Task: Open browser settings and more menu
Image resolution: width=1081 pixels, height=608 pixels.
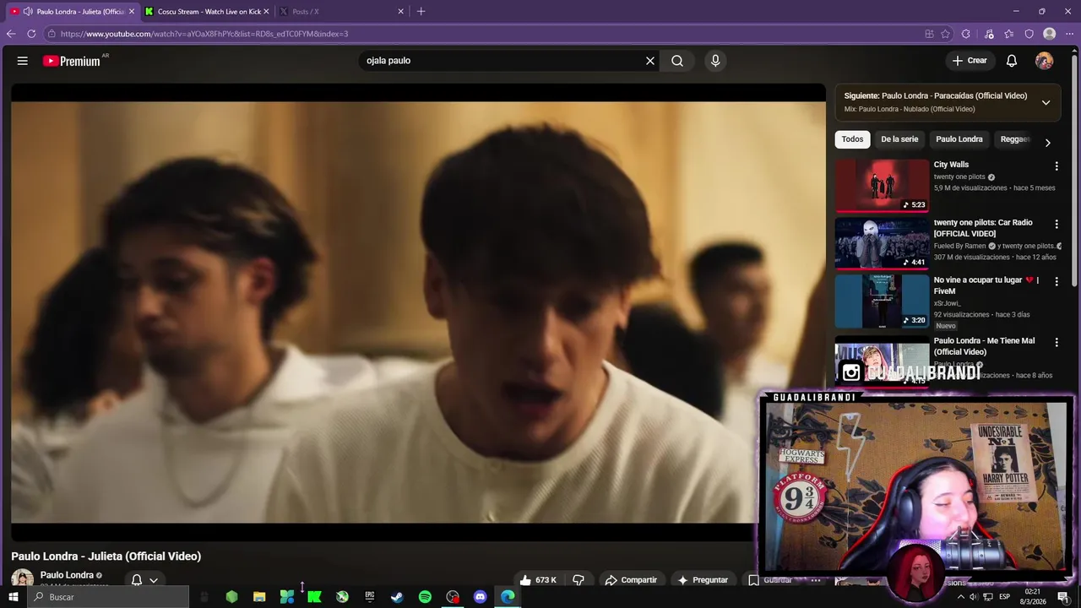Action: (1069, 34)
